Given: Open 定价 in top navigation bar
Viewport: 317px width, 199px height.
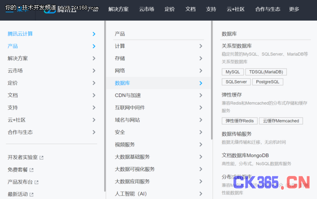Looking at the screenshot, I should pos(169,9).
